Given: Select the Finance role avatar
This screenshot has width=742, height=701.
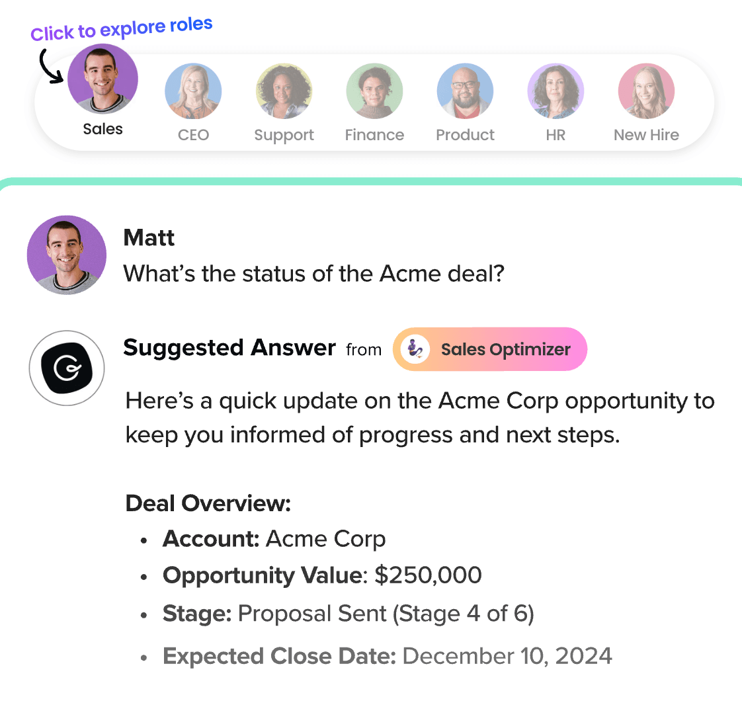Looking at the screenshot, I should 374,91.
